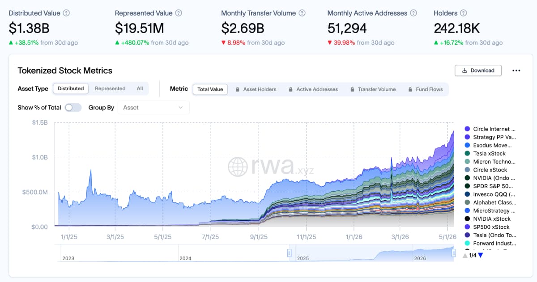Toggle Circle Internet legend series
Viewport: 537px width, 282px height.
(490, 129)
